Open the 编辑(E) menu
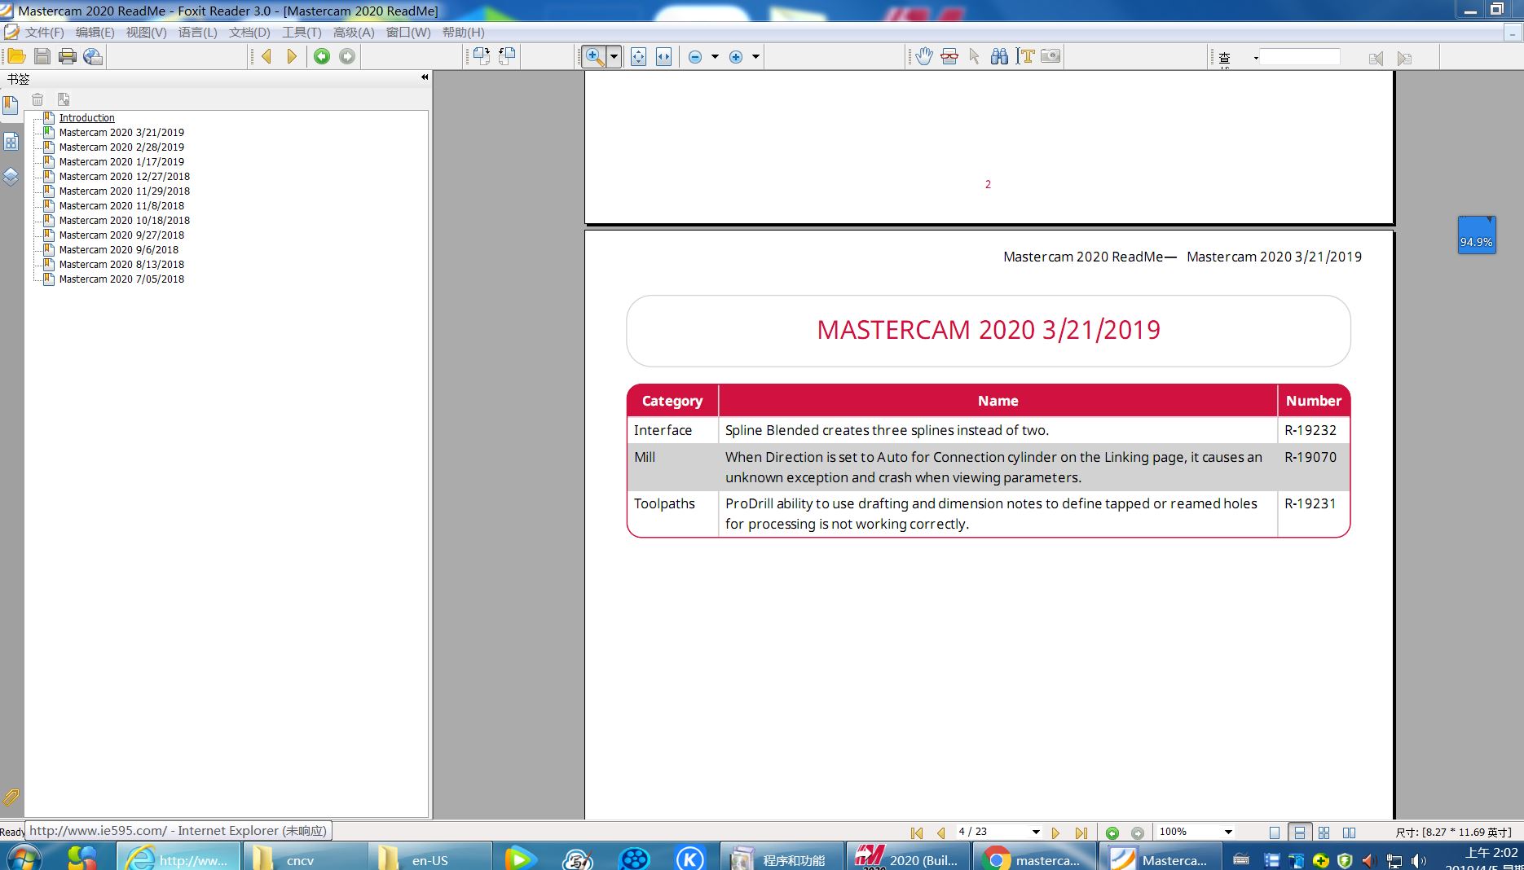 pyautogui.click(x=95, y=33)
